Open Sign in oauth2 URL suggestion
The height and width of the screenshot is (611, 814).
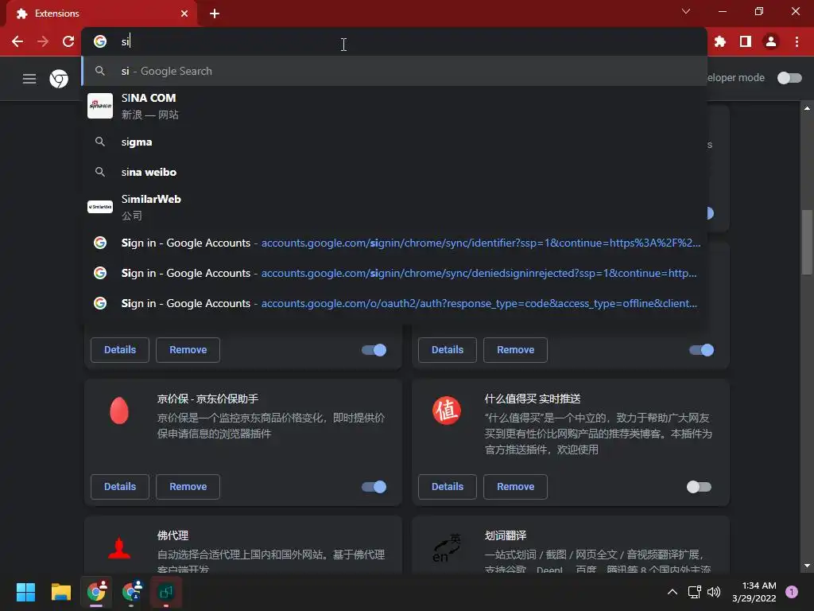[x=394, y=303]
